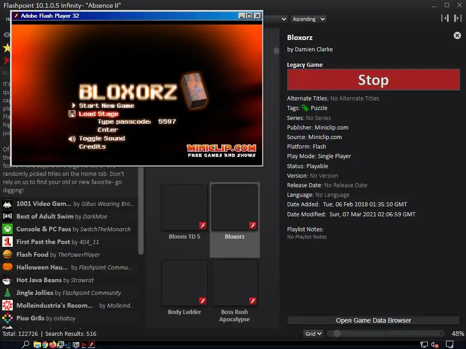The height and width of the screenshot is (349, 466).
Task: Click the Puzzle tag link
Action: click(x=319, y=108)
